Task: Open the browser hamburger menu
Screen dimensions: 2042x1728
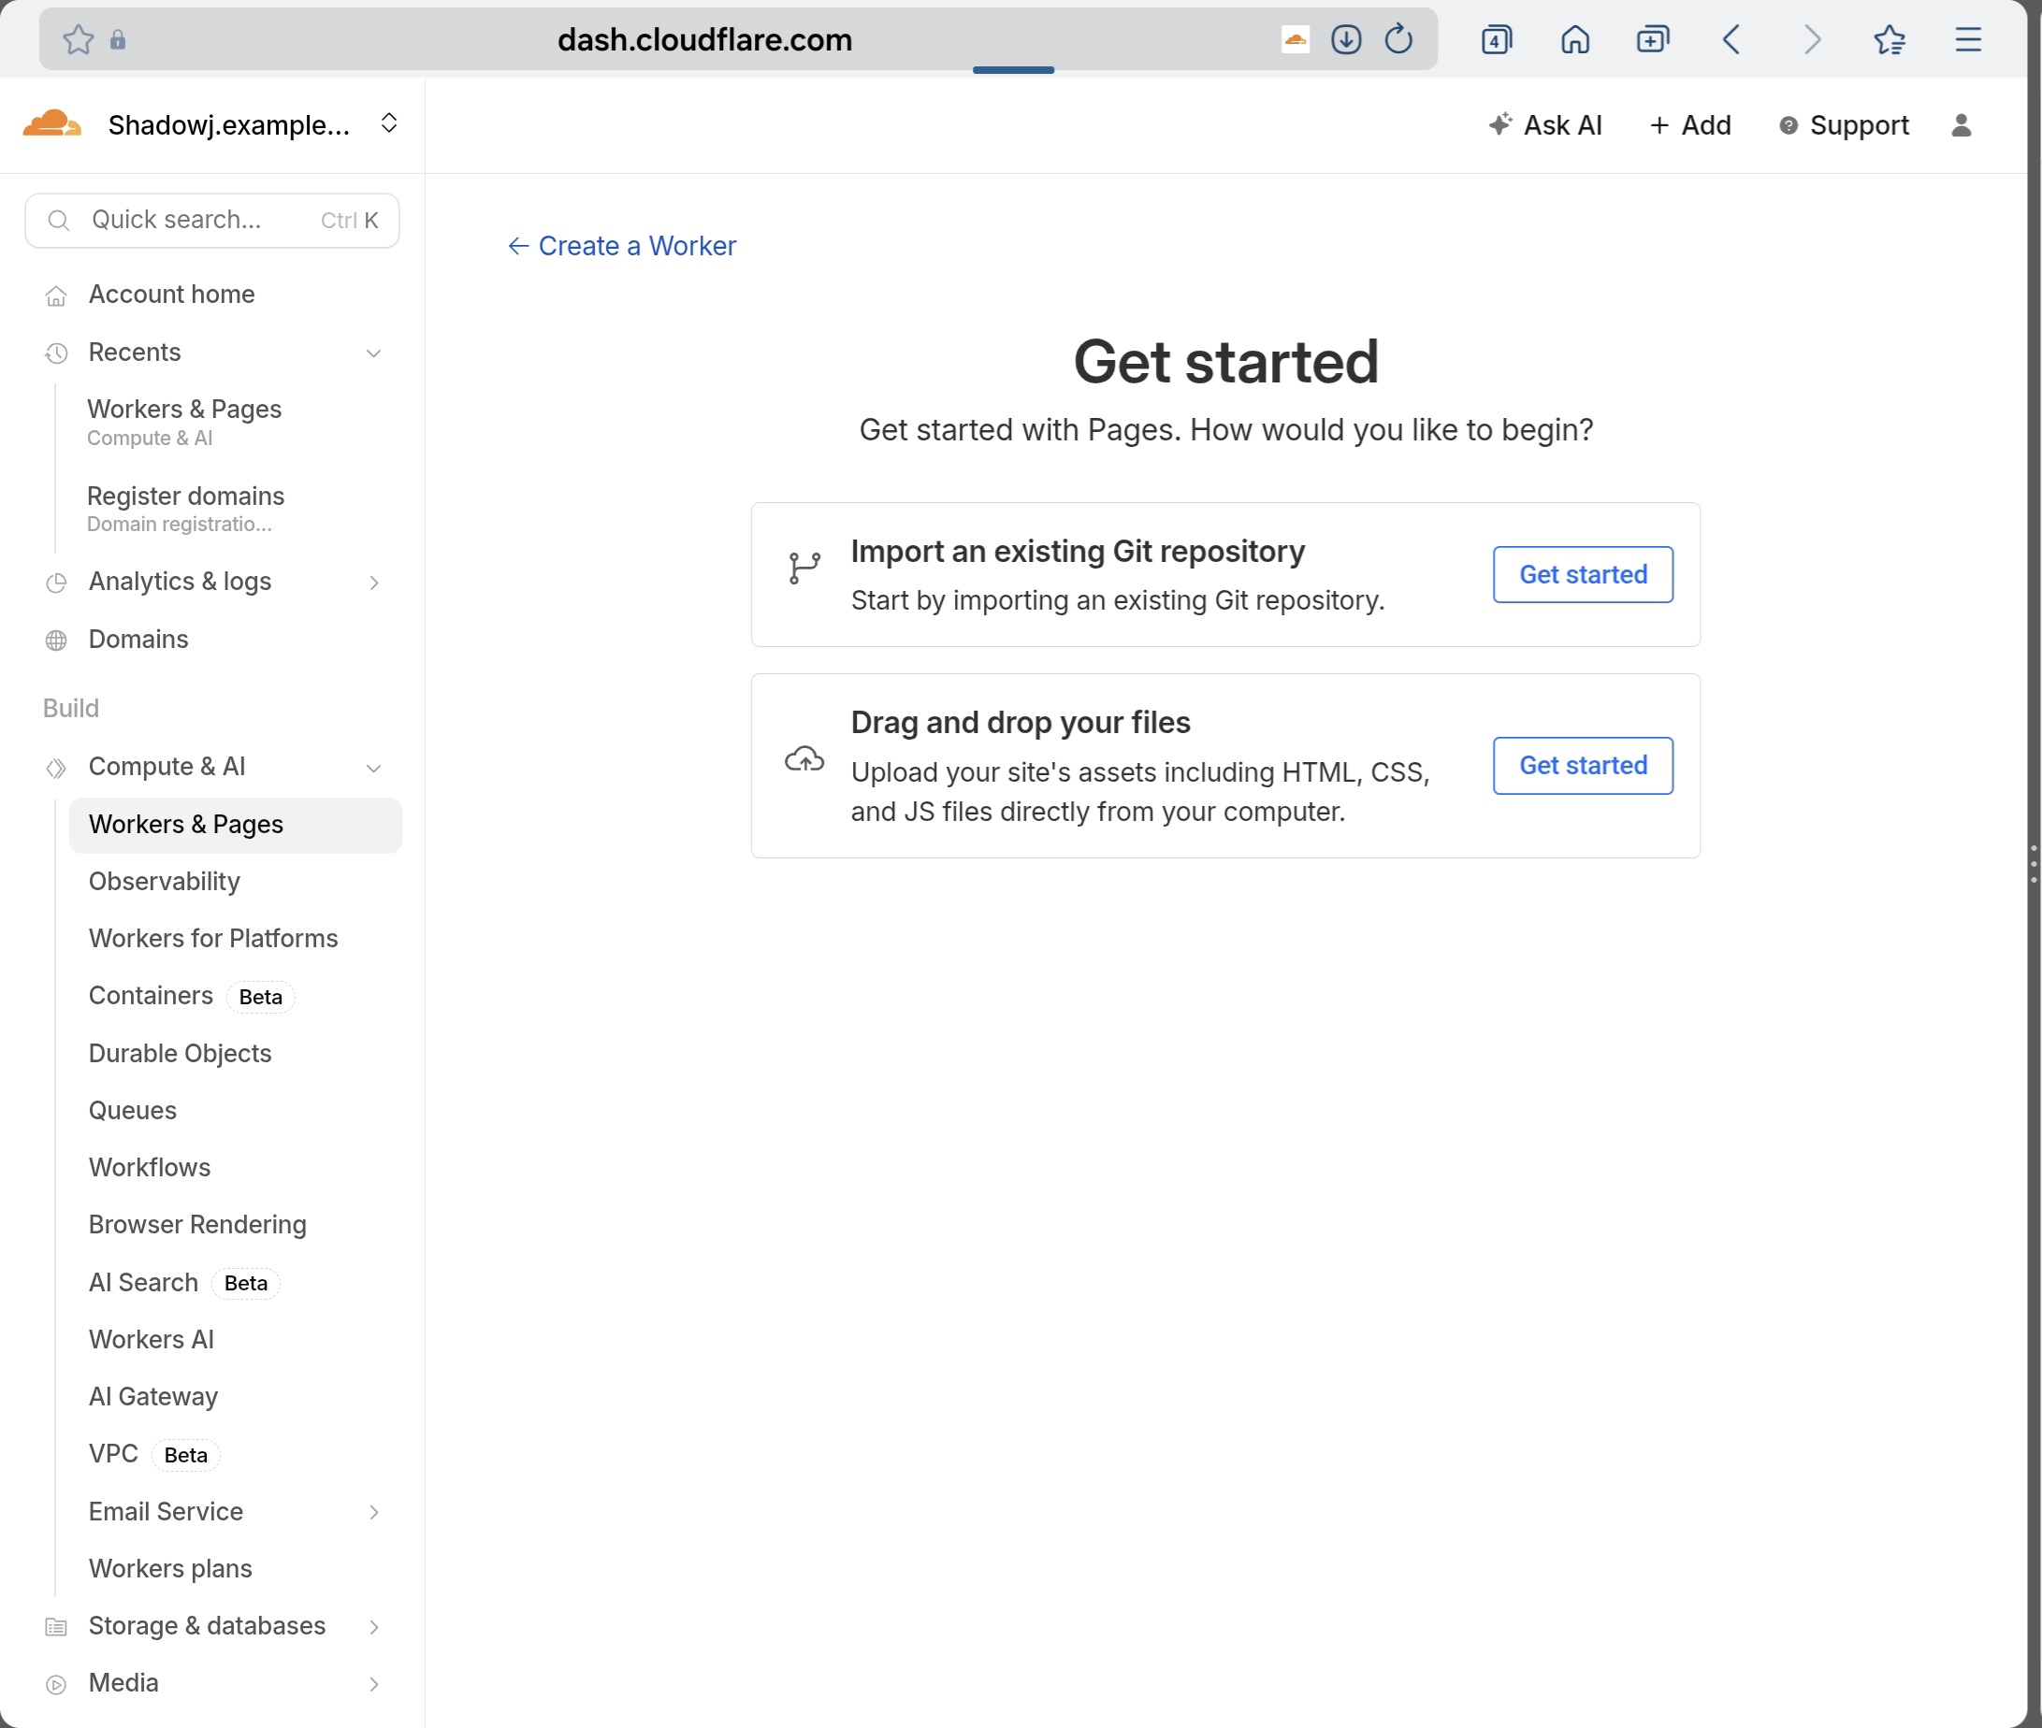Action: point(1967,39)
